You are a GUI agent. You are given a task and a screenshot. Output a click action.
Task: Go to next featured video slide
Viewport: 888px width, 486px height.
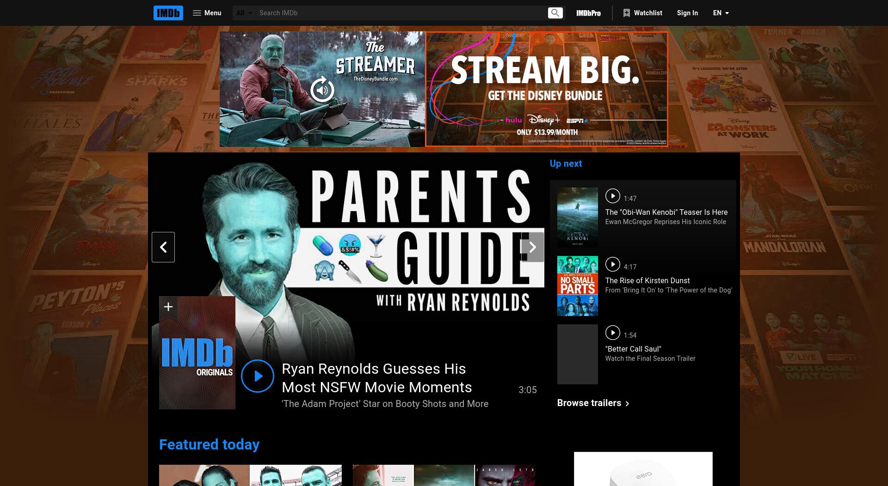532,247
